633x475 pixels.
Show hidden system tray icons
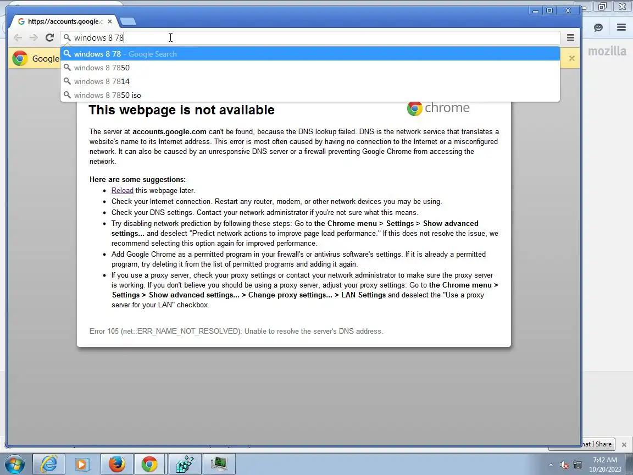(x=551, y=465)
